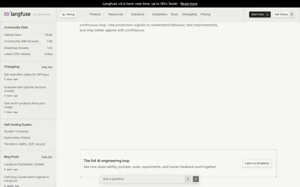Image resolution: width=300 pixels, height=187 pixels.
Task: Click the Start free button
Action: (x=260, y=14)
